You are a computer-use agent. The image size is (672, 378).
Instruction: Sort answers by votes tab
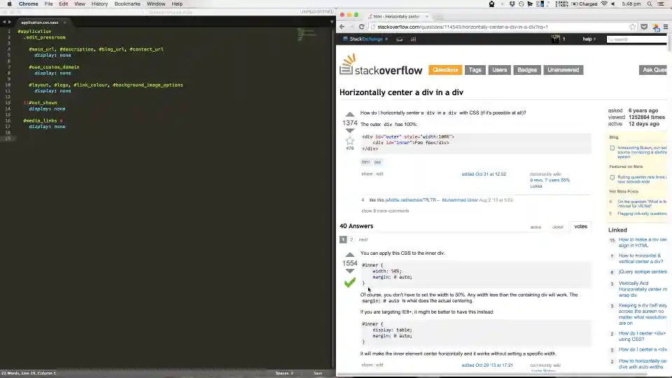tap(581, 226)
